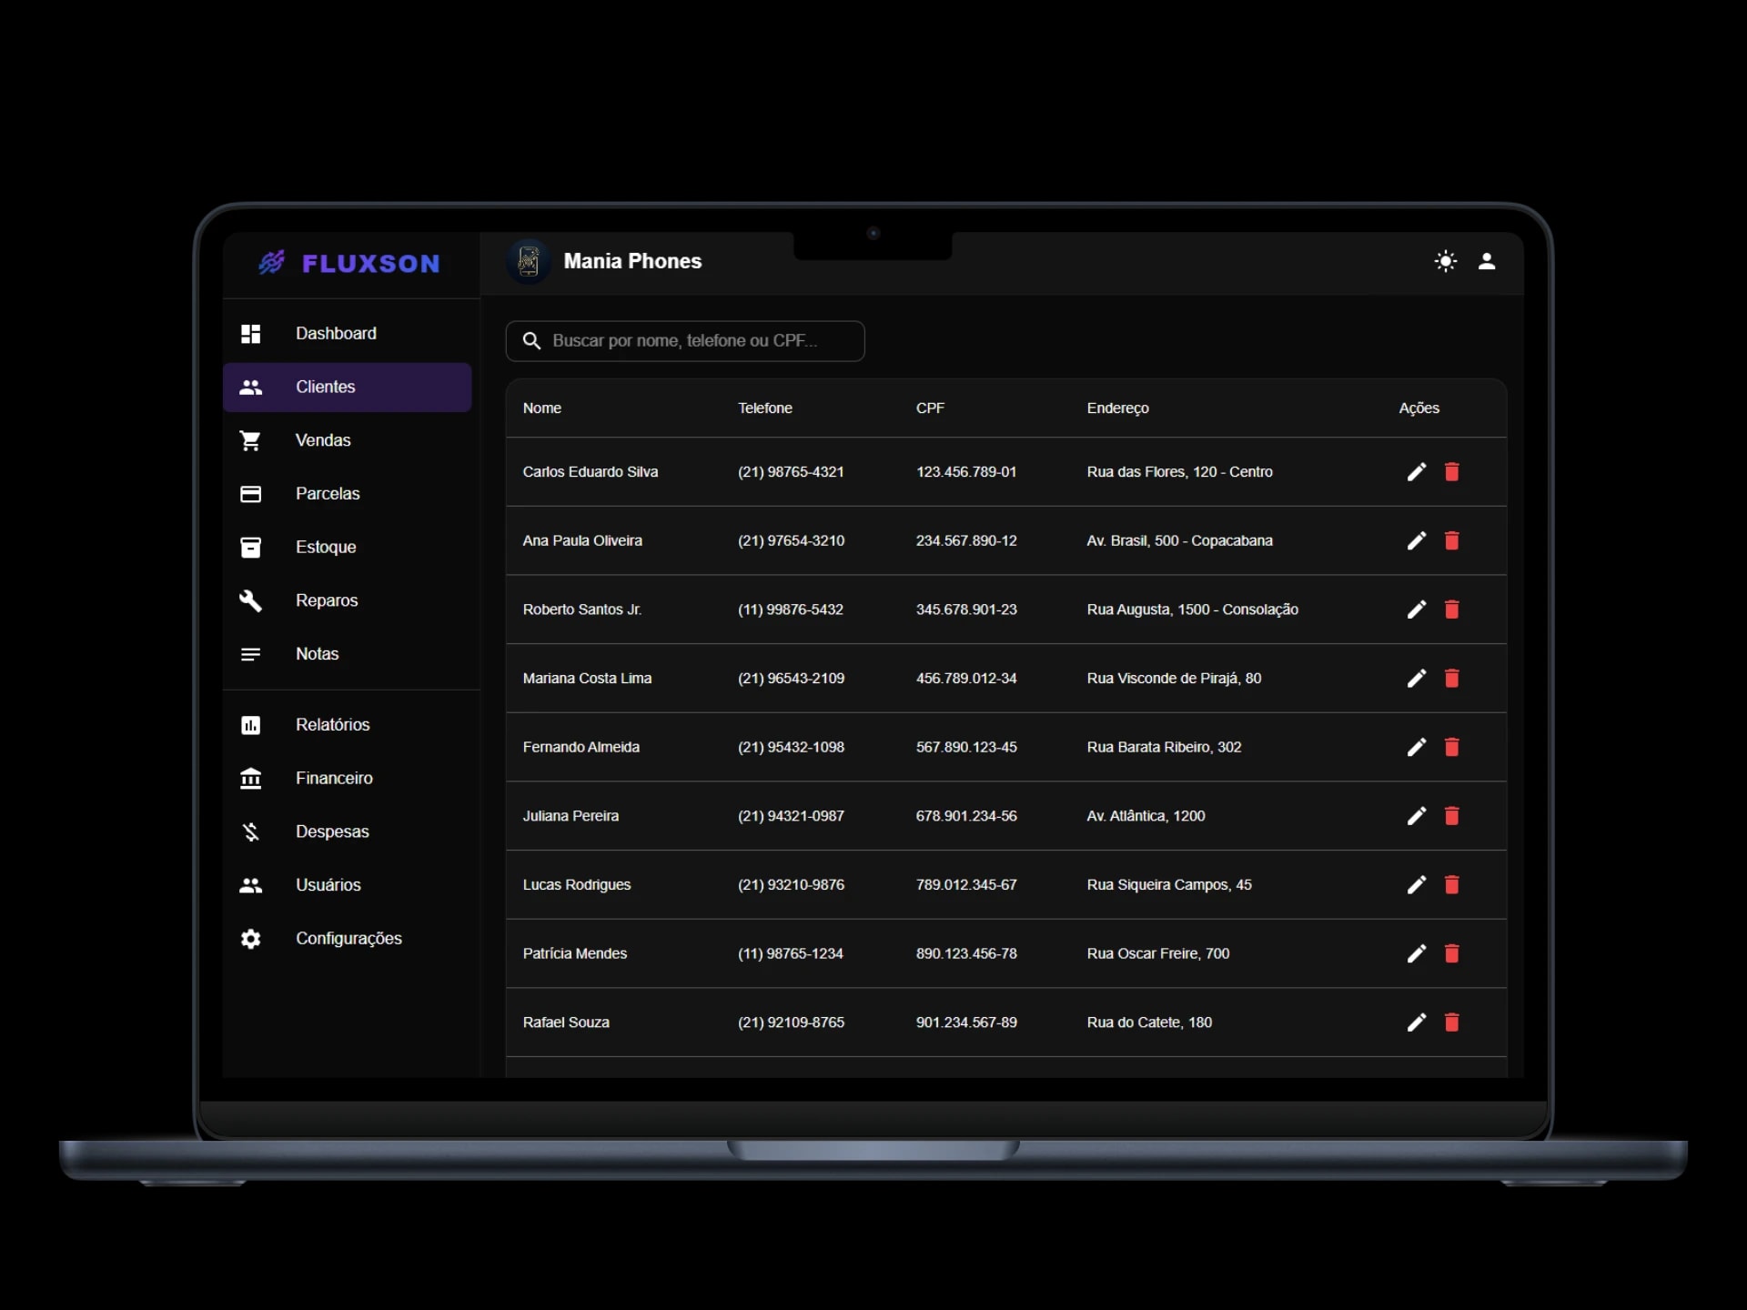
Task: Edit Carlos Eduardo Silva with pencil icon
Action: pos(1416,471)
